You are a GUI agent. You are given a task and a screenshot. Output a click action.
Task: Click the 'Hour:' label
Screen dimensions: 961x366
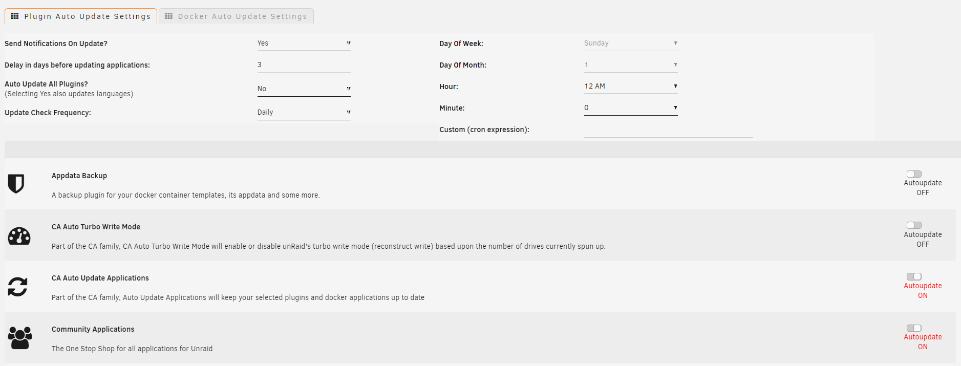tap(449, 87)
